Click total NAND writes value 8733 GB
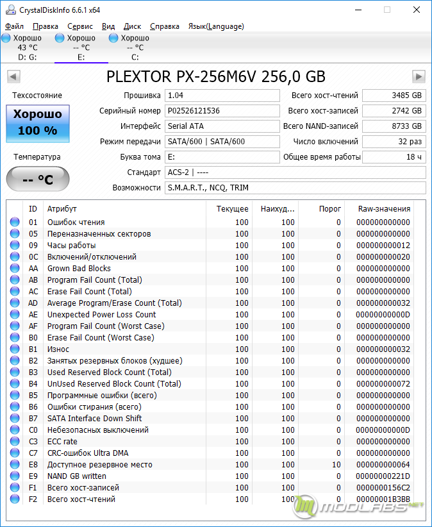Viewport: 432px width, 527px height. pyautogui.click(x=394, y=126)
